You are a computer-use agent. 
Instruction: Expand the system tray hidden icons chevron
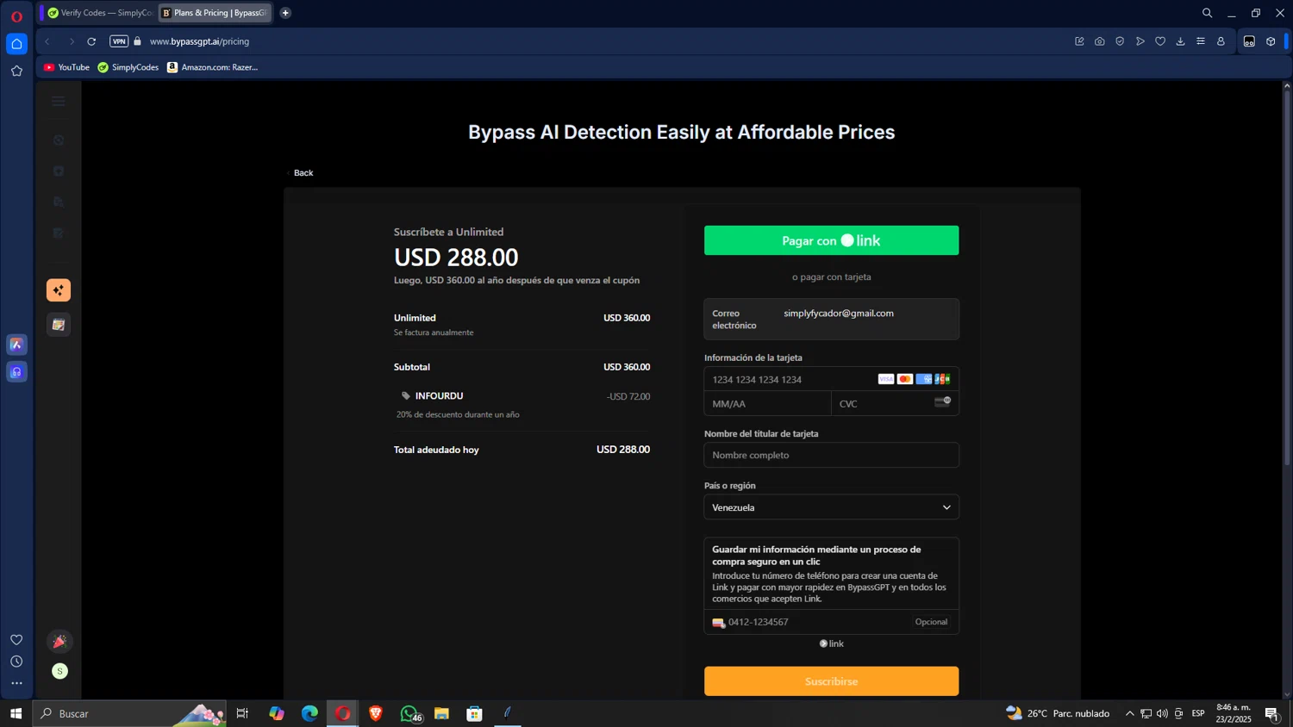pyautogui.click(x=1129, y=713)
